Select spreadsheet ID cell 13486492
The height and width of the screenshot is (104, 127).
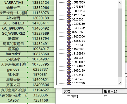40,28
